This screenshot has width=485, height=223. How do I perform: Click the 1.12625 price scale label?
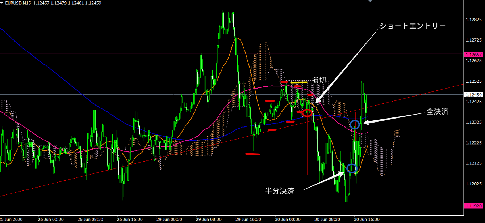(473, 61)
